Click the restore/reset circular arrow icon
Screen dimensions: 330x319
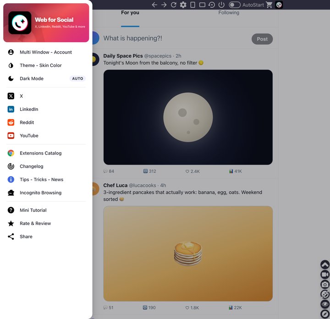tap(211, 5)
